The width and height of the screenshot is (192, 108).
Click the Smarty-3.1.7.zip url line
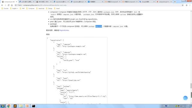point(85,96)
